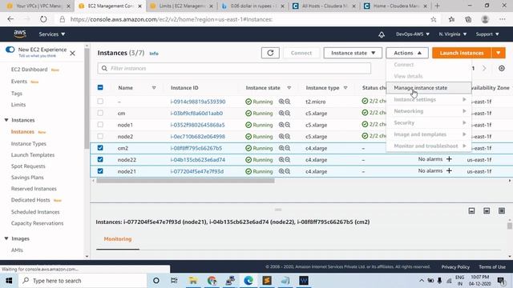Image resolution: width=513 pixels, height=288 pixels.
Task: Check the cm instance checkbox
Action: (100, 113)
